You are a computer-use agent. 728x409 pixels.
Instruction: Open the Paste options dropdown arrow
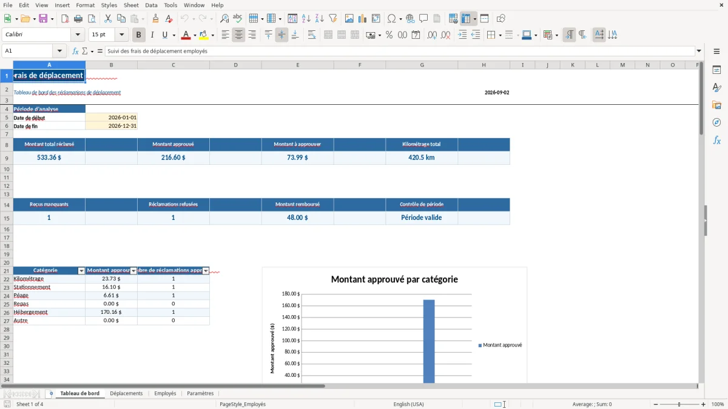pyautogui.click(x=143, y=19)
